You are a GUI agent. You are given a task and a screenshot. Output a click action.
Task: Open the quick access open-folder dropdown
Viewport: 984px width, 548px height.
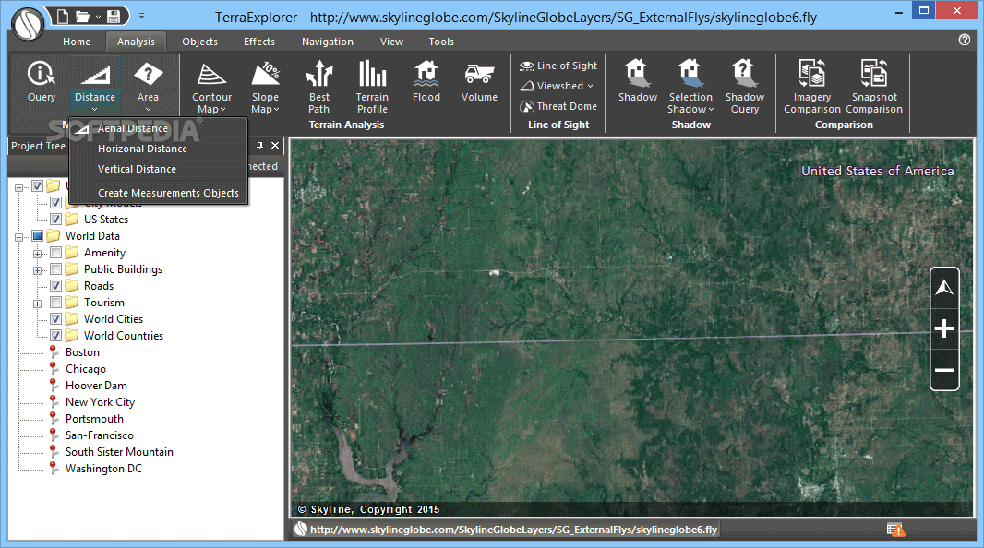[x=98, y=17]
